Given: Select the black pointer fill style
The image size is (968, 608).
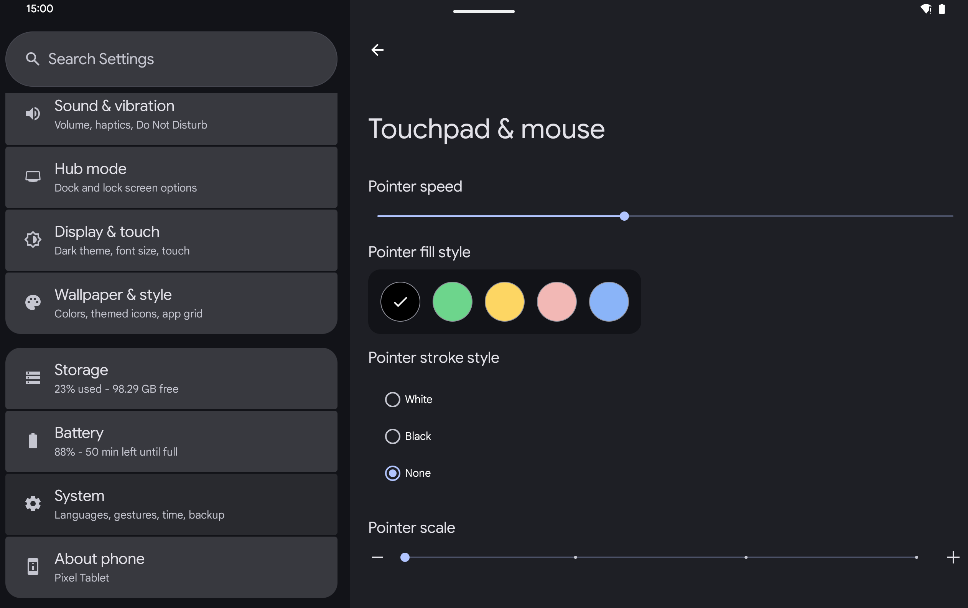Looking at the screenshot, I should pos(400,301).
